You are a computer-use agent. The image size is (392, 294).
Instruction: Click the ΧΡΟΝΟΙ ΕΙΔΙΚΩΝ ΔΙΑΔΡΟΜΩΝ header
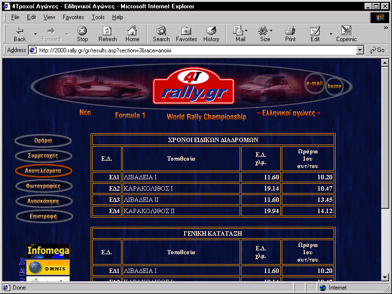pos(213,140)
